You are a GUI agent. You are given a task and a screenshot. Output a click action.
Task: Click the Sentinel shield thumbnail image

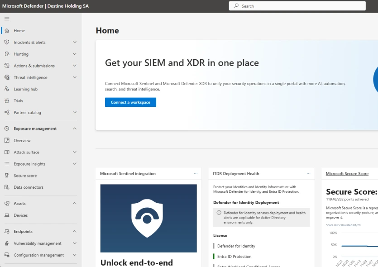[x=148, y=218]
